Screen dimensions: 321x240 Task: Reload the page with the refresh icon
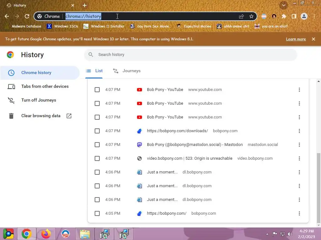coord(27,16)
